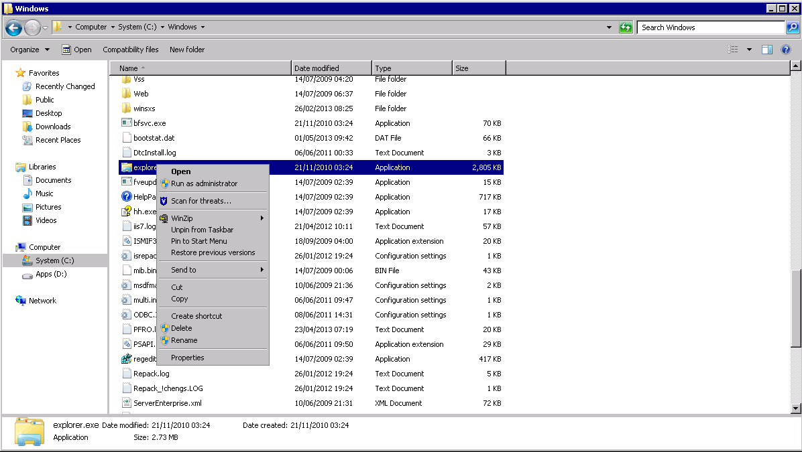Viewport: 802px width, 452px height.
Task: Select the bfsvc.exe file icon
Action: 126,123
